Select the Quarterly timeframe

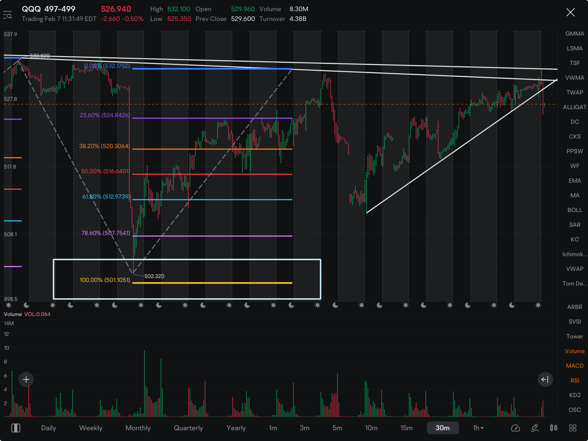(x=188, y=428)
